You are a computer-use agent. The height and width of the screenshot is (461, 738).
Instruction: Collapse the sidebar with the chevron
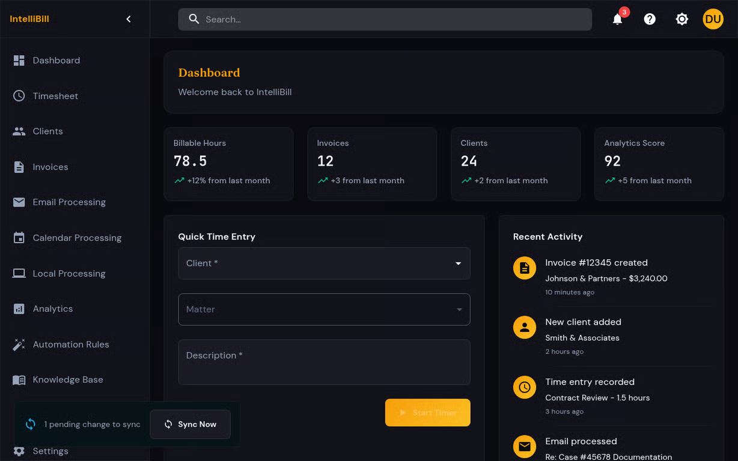click(129, 19)
